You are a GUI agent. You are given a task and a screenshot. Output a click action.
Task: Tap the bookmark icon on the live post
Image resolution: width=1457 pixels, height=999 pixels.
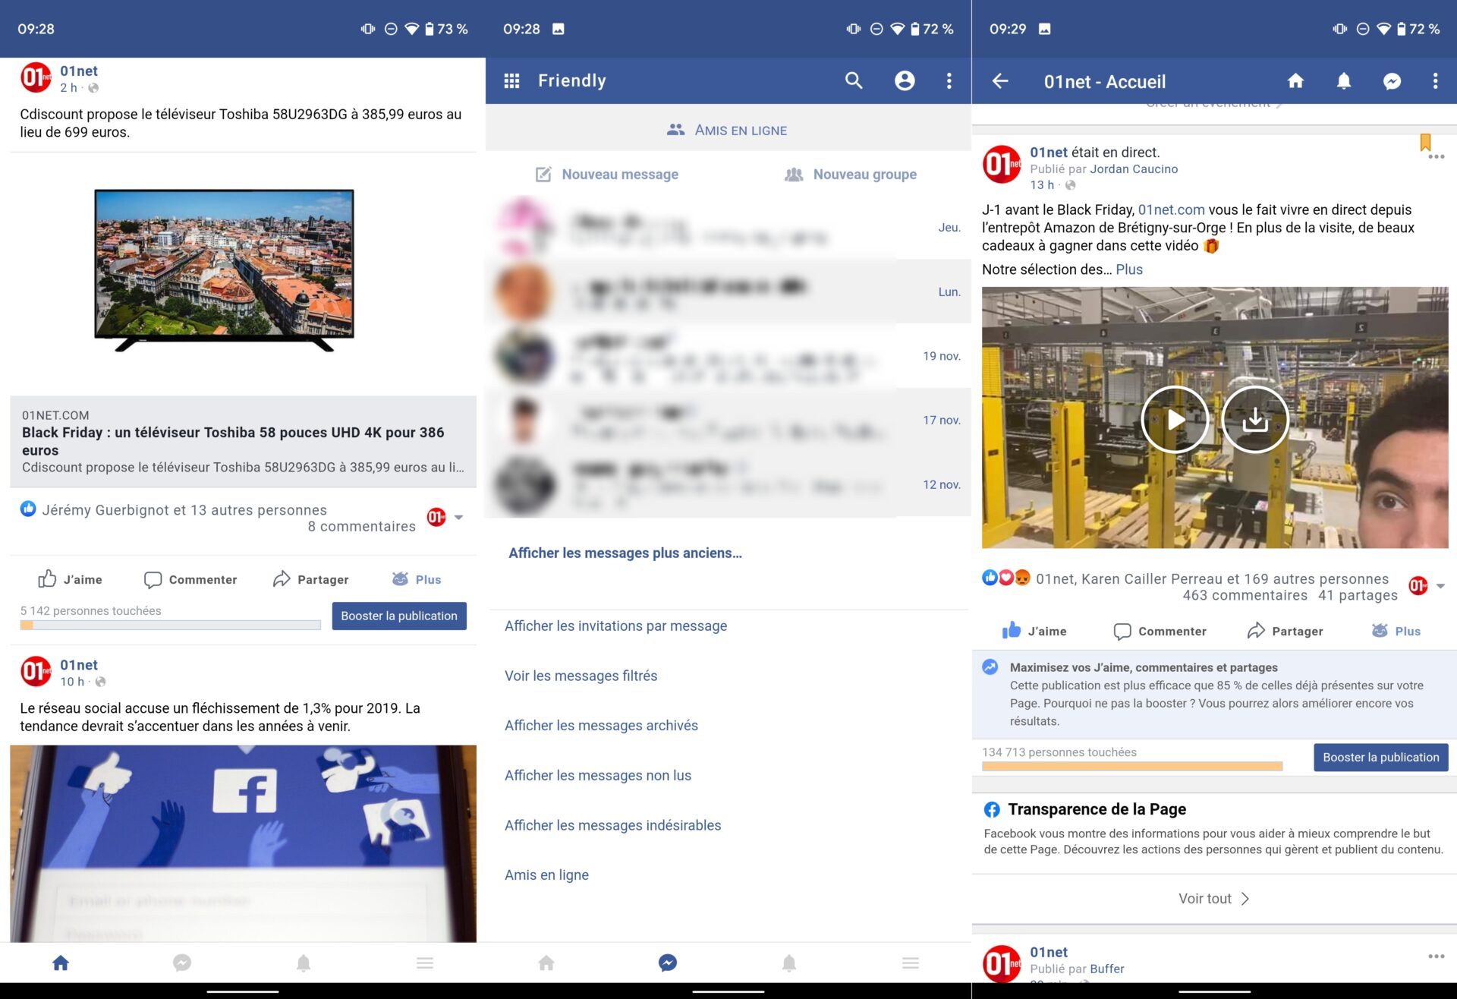[1425, 142]
